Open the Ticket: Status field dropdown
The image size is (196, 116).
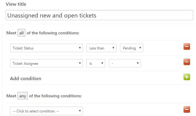coord(46,48)
